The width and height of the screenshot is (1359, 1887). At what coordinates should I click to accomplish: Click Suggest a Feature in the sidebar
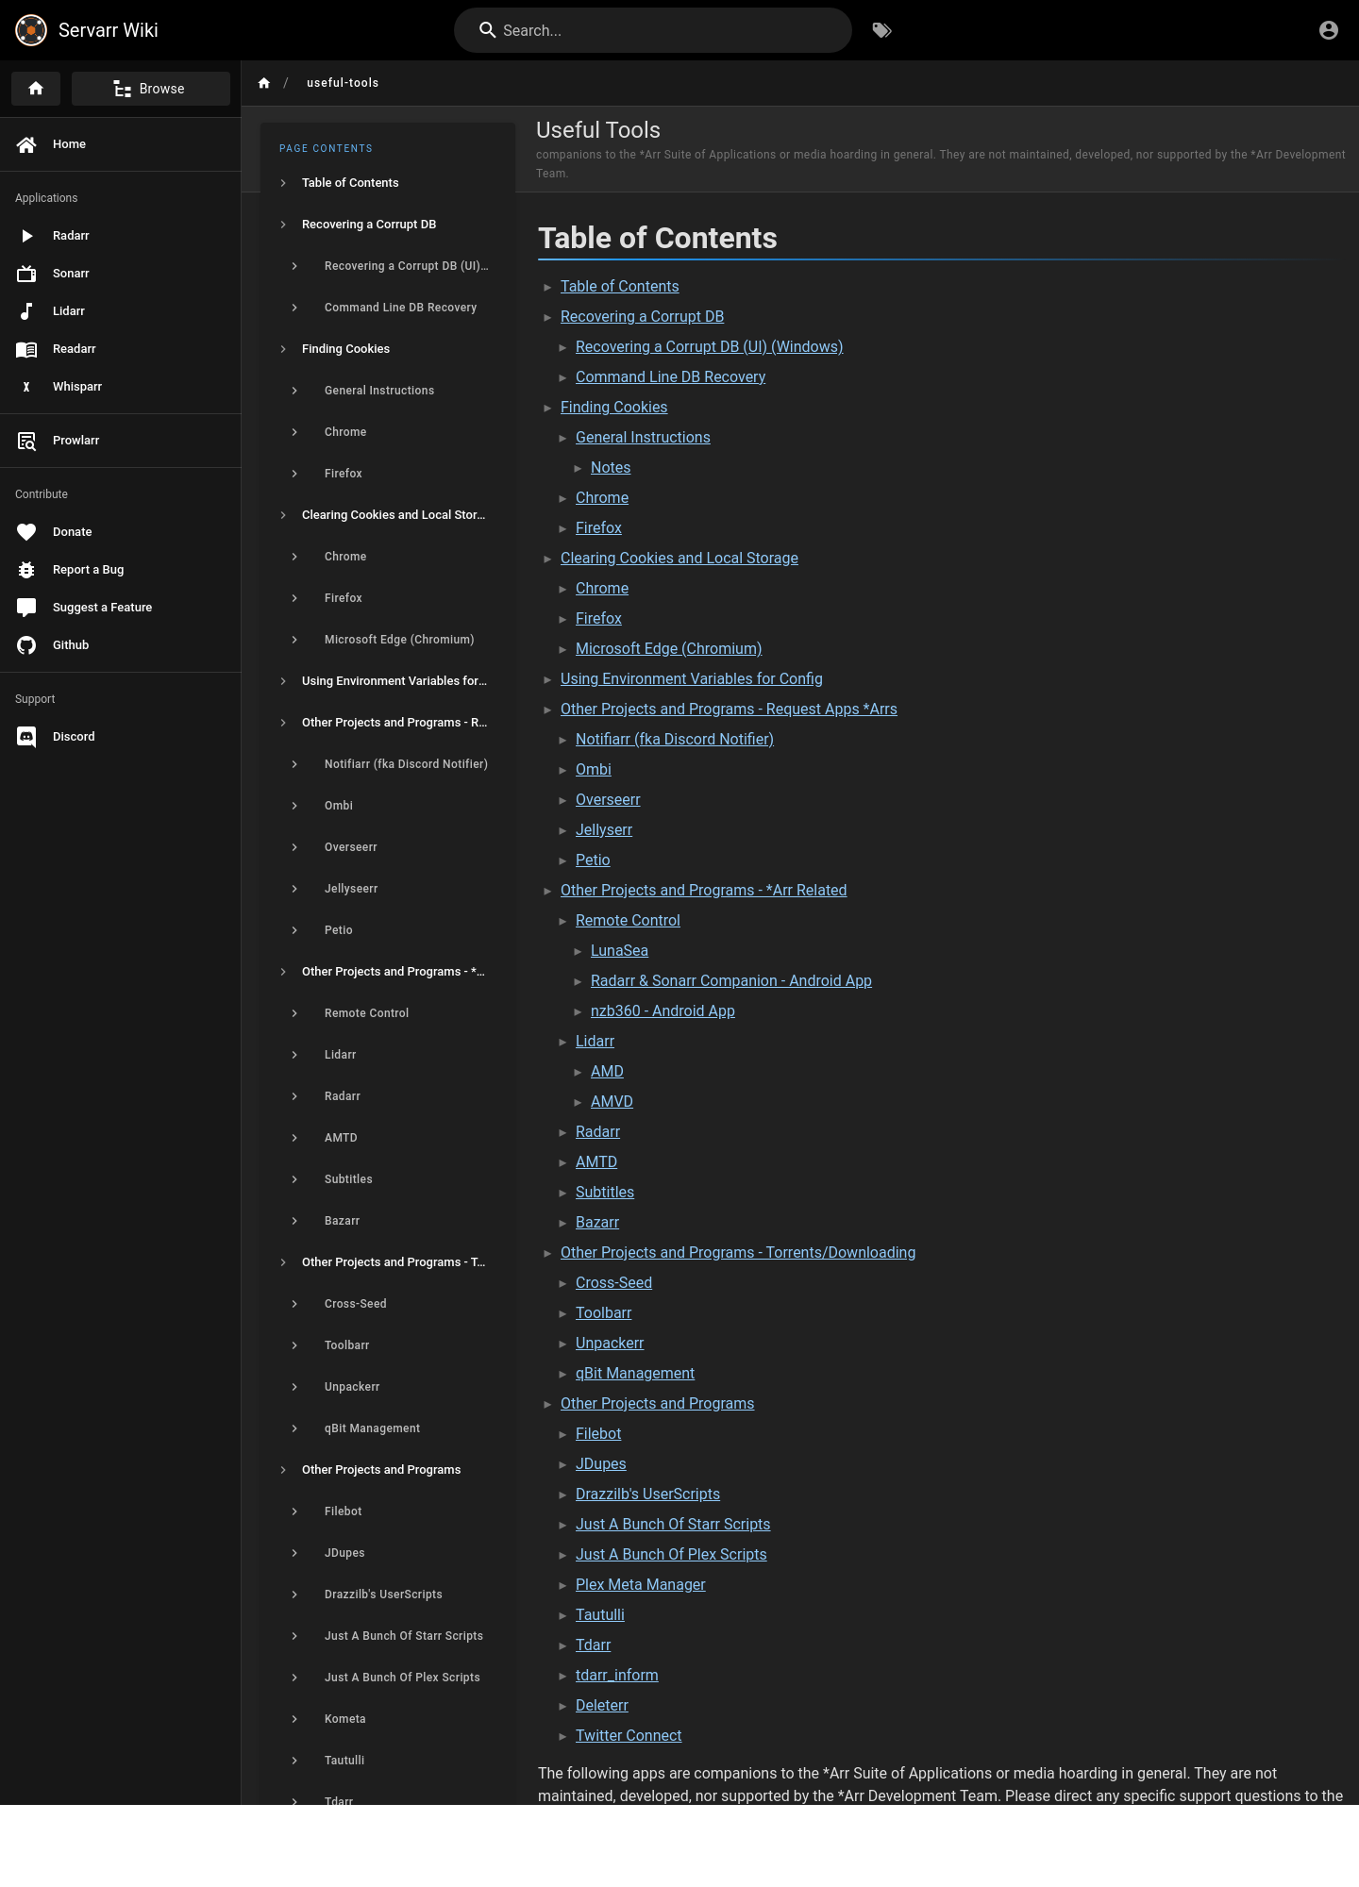(x=120, y=608)
